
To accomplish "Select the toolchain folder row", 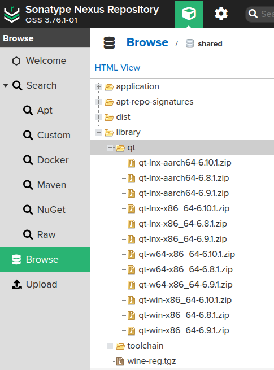I will coord(182,346).
